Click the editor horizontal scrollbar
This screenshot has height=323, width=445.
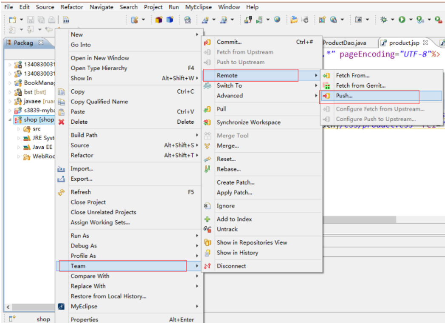coord(360,219)
